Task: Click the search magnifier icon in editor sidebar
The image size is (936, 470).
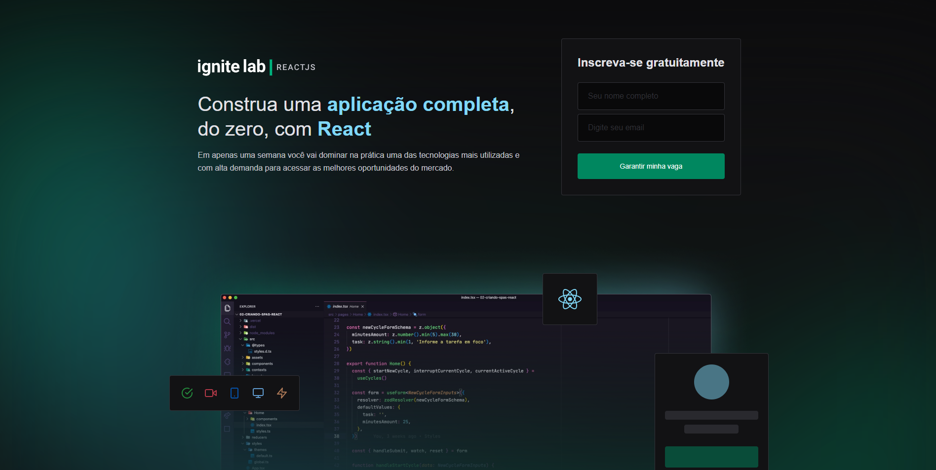Action: pos(227,322)
